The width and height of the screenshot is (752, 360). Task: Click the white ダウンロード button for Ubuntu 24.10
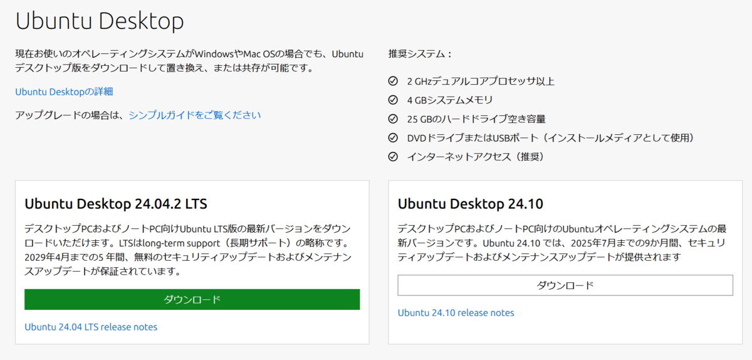tap(565, 285)
